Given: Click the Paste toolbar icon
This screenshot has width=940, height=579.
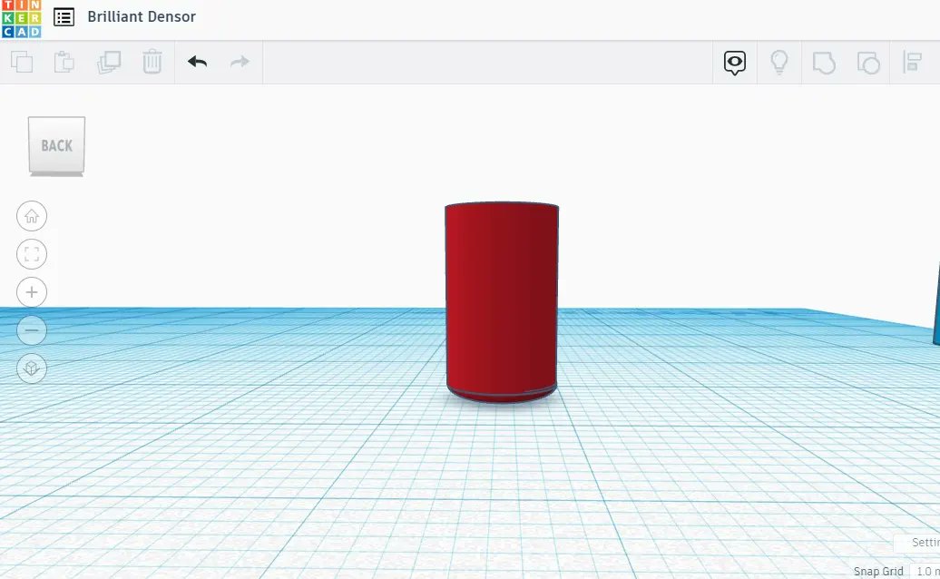Looking at the screenshot, I should (x=64, y=62).
